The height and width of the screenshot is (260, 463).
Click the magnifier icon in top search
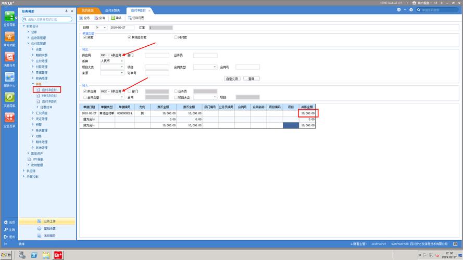point(418,10)
